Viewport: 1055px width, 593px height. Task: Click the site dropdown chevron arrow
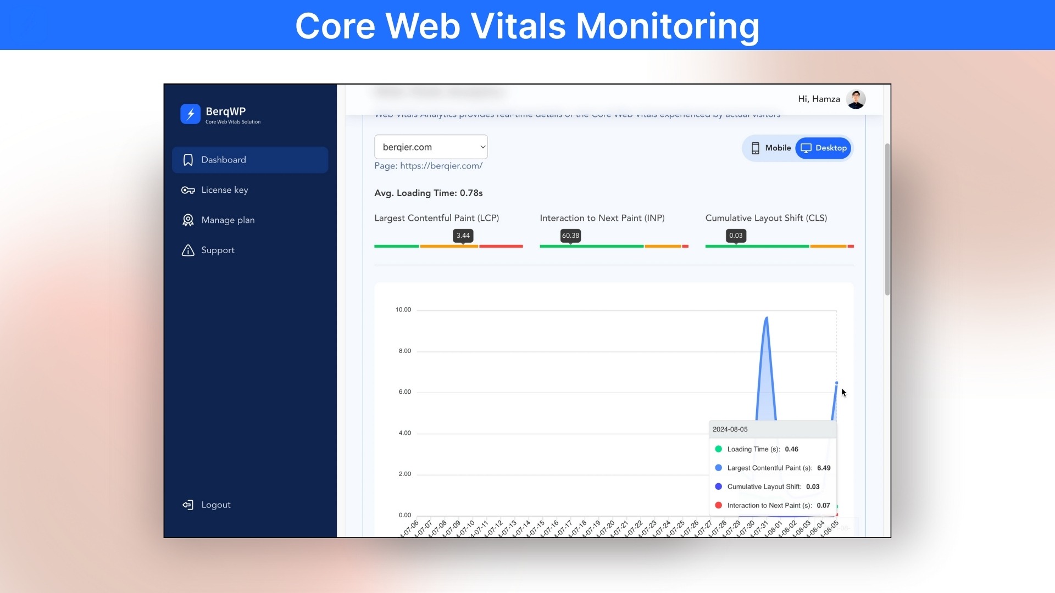pos(482,147)
